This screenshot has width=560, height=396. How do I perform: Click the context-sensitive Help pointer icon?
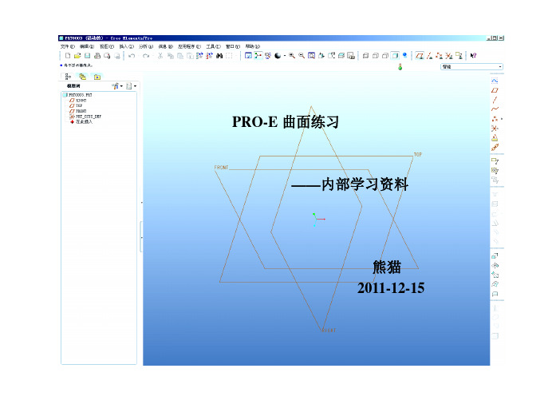[x=473, y=55]
